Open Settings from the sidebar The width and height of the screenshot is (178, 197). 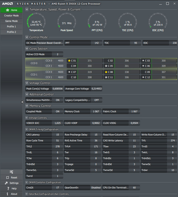(x=11, y=183)
